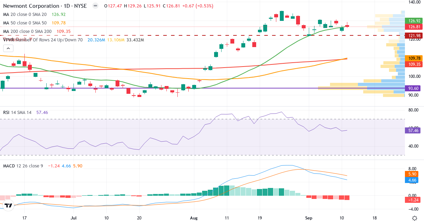Click the Jul date on the time axis
The width and height of the screenshot is (424, 223).
coord(73,218)
